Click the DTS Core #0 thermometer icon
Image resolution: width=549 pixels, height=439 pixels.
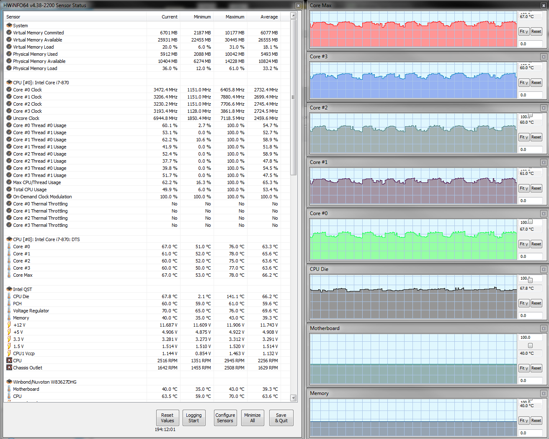click(x=9, y=247)
